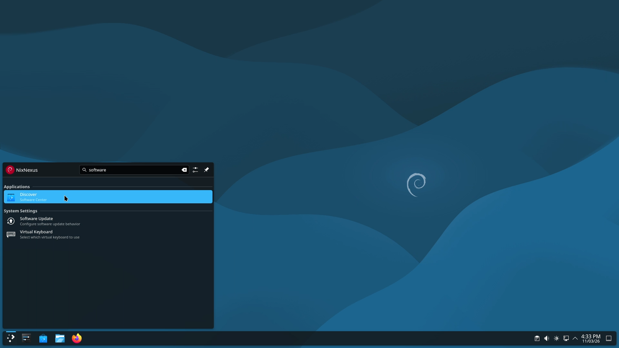Open the file manager from the taskbar
This screenshot has width=619, height=348.
(x=60, y=338)
